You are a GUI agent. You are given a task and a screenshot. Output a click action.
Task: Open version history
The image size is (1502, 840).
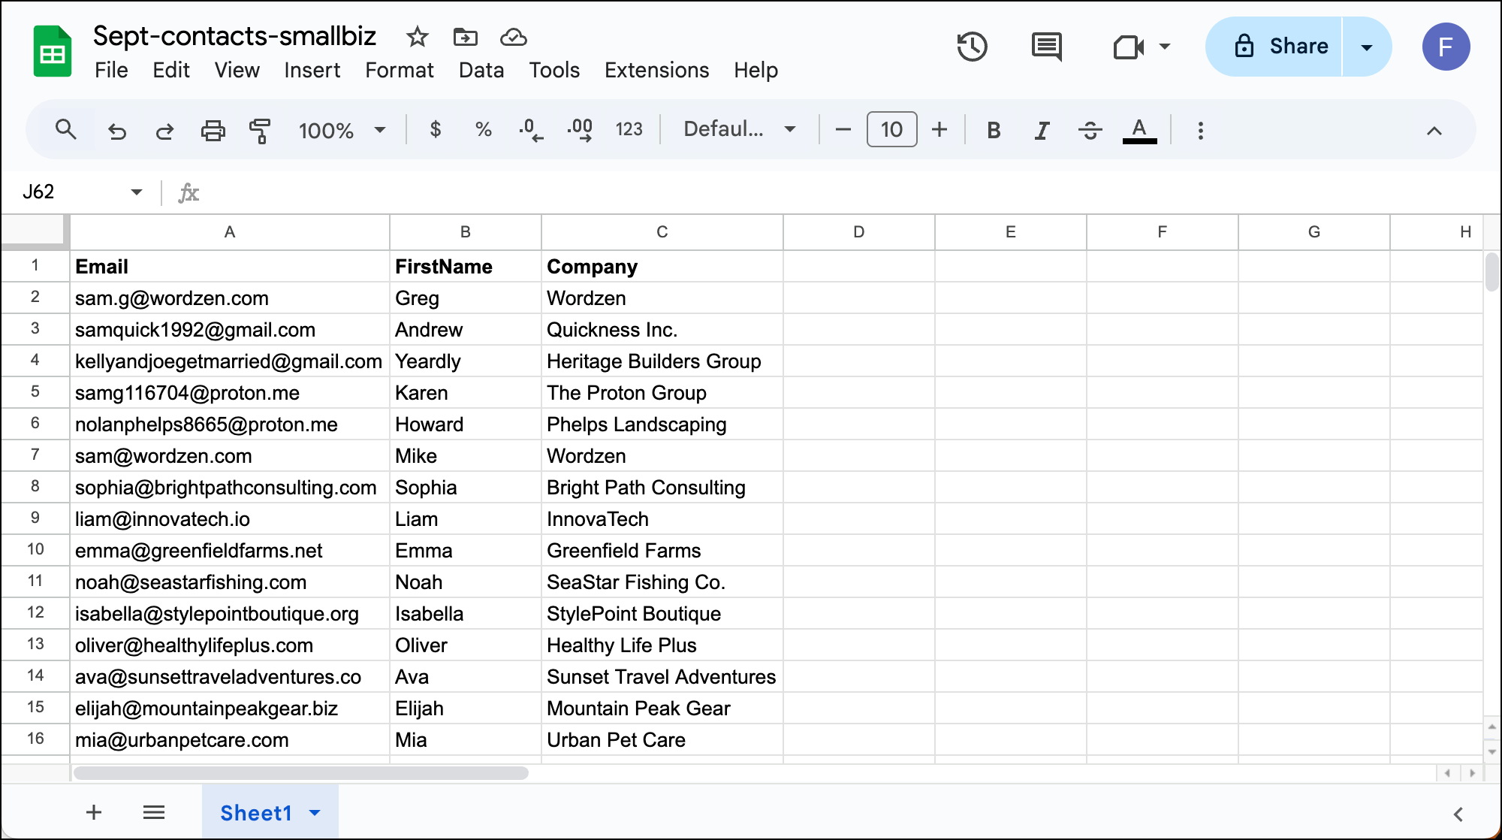tap(972, 47)
